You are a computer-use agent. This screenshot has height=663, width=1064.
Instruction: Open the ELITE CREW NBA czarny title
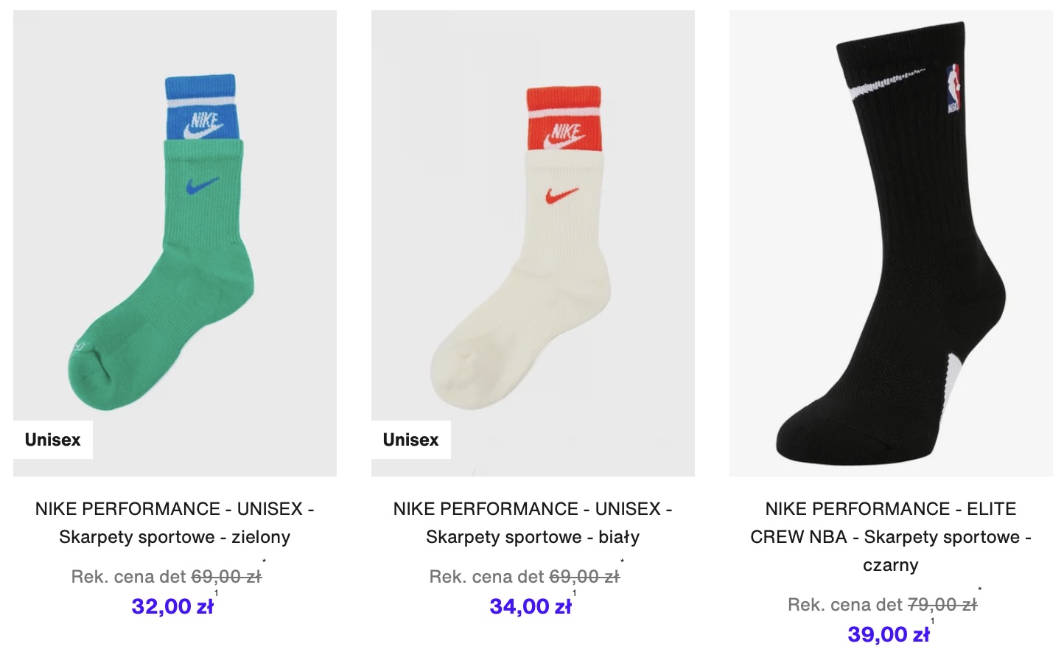point(891,537)
